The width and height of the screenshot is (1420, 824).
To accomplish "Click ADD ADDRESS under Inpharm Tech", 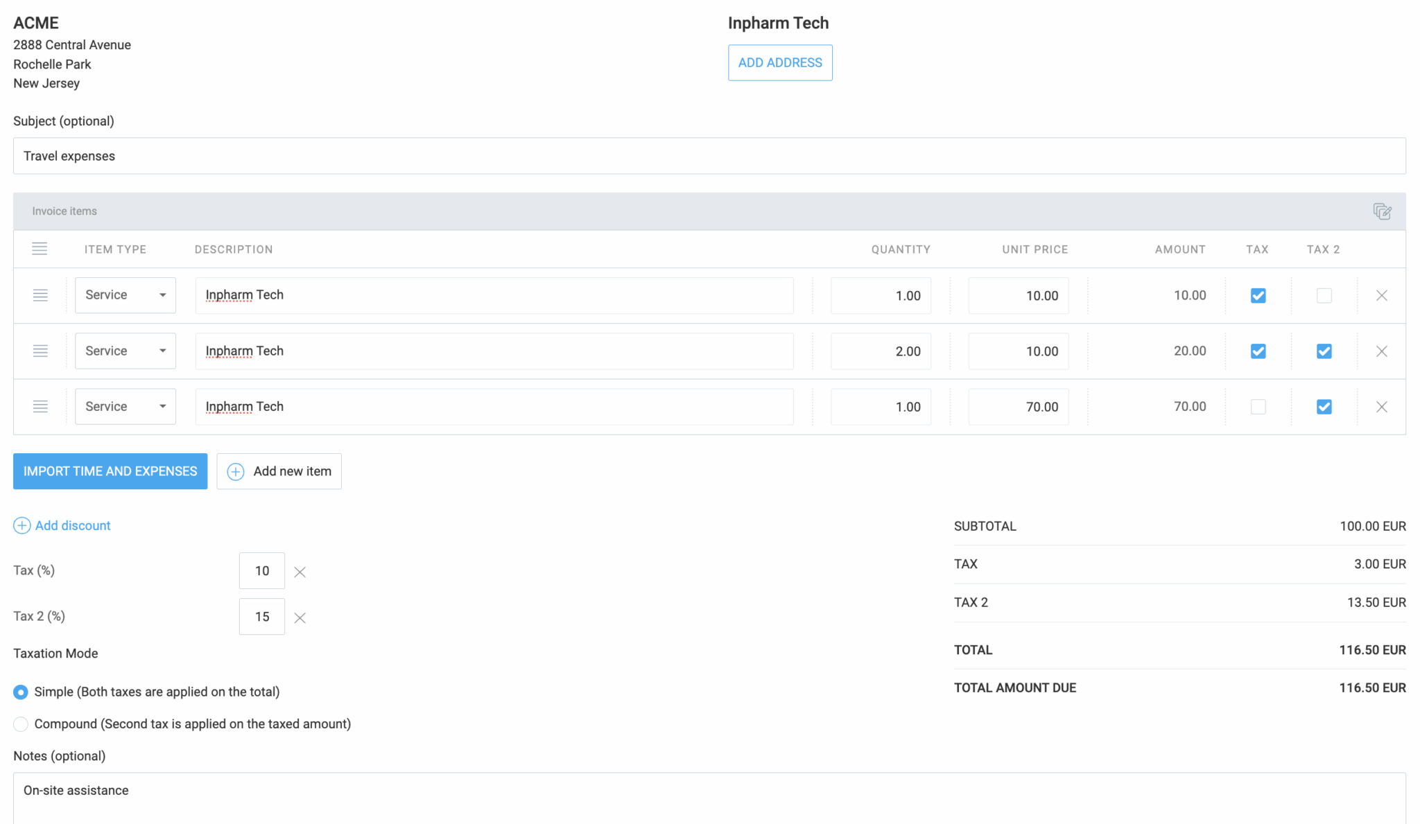I will [x=779, y=62].
